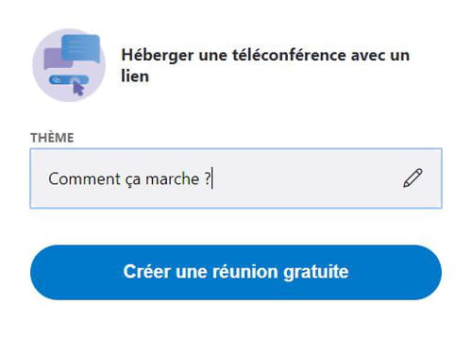The image size is (472, 355).
Task: Click the word "gratuite" on the blue button
Action: 316,273
